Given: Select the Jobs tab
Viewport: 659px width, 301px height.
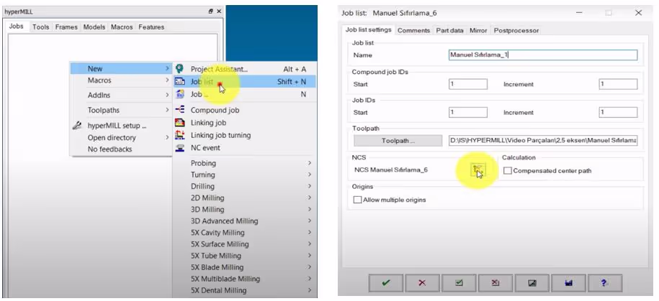Looking at the screenshot, I should click(x=17, y=26).
